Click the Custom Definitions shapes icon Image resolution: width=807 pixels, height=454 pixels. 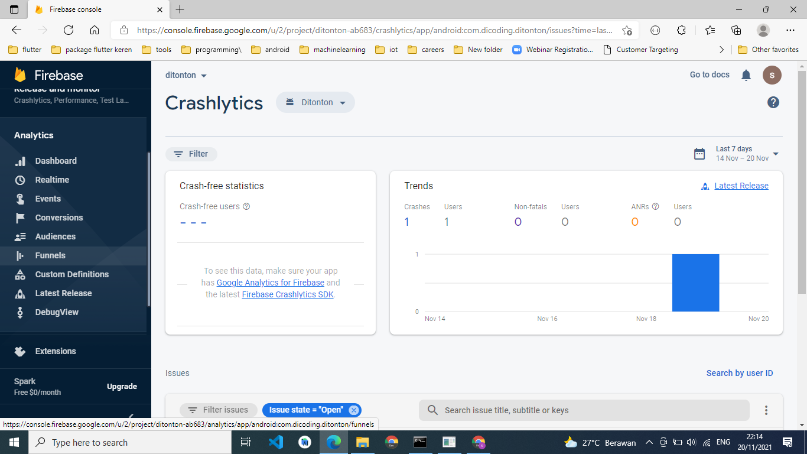(x=20, y=274)
